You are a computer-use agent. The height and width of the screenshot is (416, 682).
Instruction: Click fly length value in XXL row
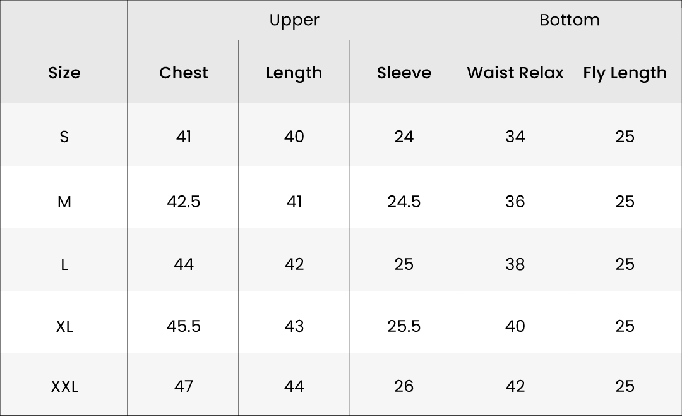(625, 386)
